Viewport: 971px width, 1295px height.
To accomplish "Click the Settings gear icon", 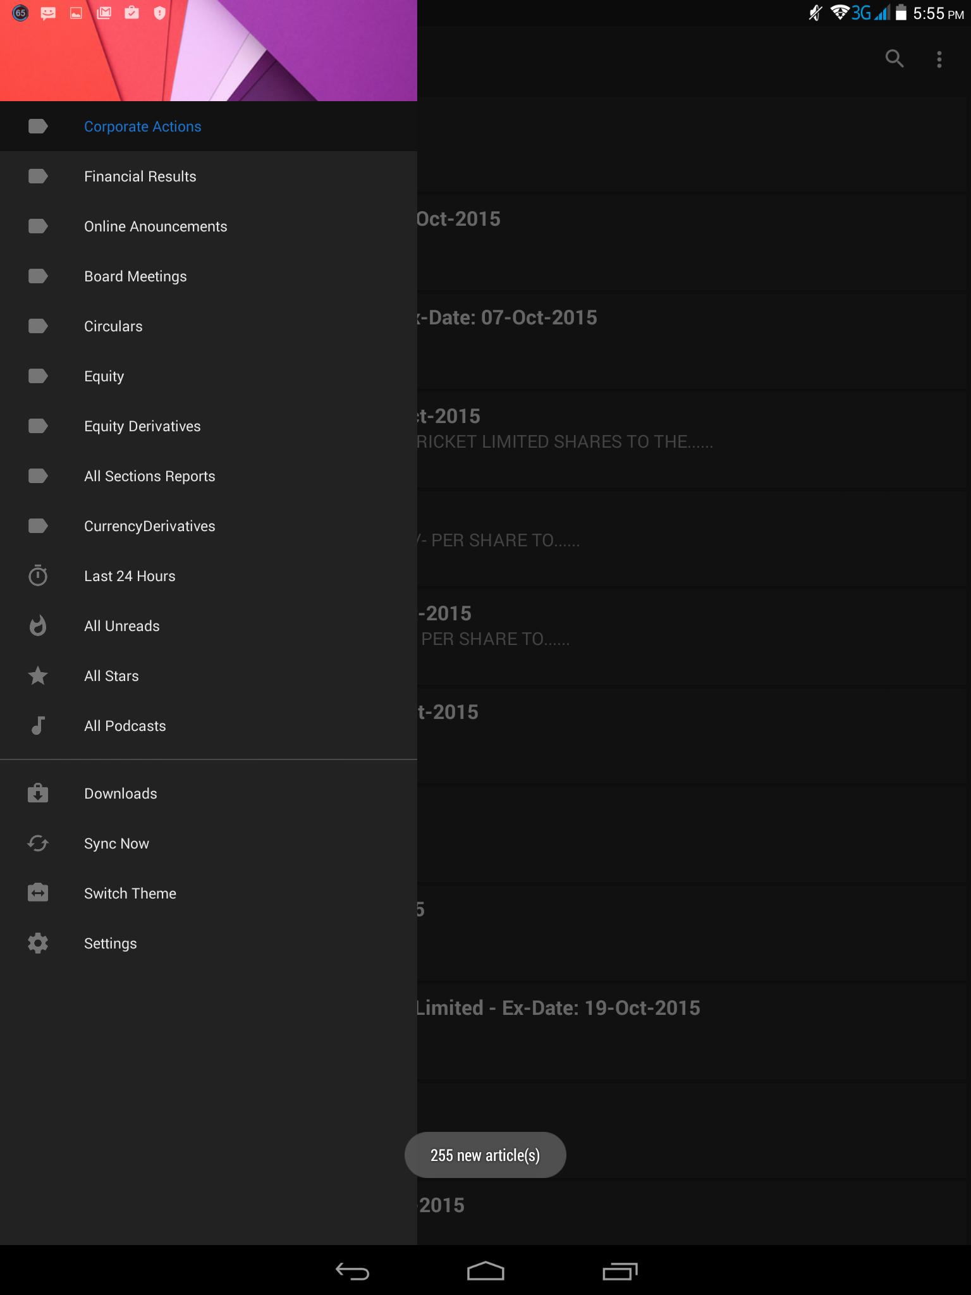I will click(x=38, y=943).
